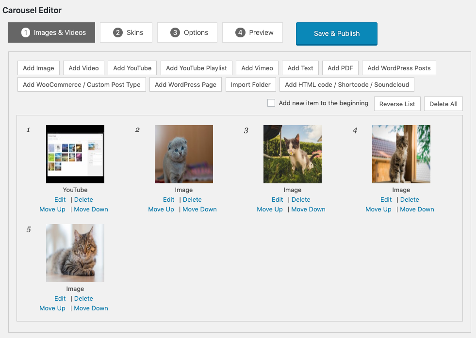Select the gray kitten thumbnail in slot 2

pos(184,154)
